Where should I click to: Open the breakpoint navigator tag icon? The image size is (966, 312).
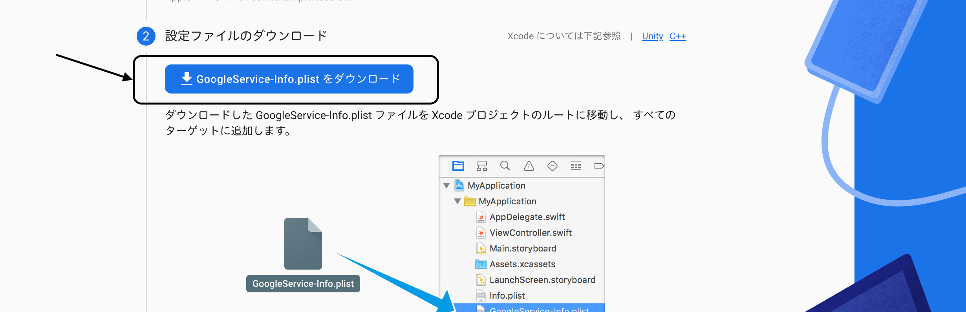click(x=599, y=166)
